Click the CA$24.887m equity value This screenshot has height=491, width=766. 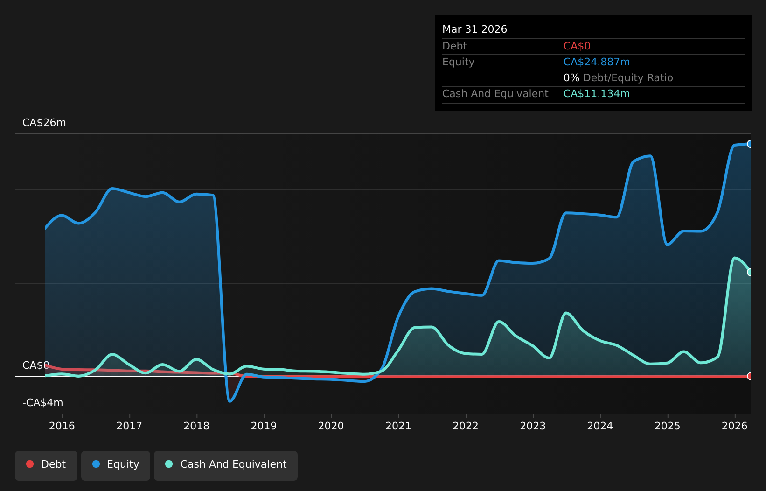[597, 62]
